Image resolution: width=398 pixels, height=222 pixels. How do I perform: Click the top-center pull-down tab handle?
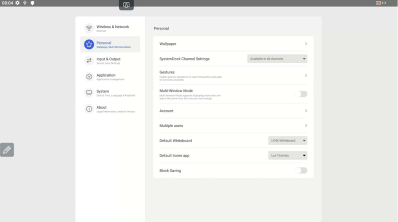coord(126,5)
